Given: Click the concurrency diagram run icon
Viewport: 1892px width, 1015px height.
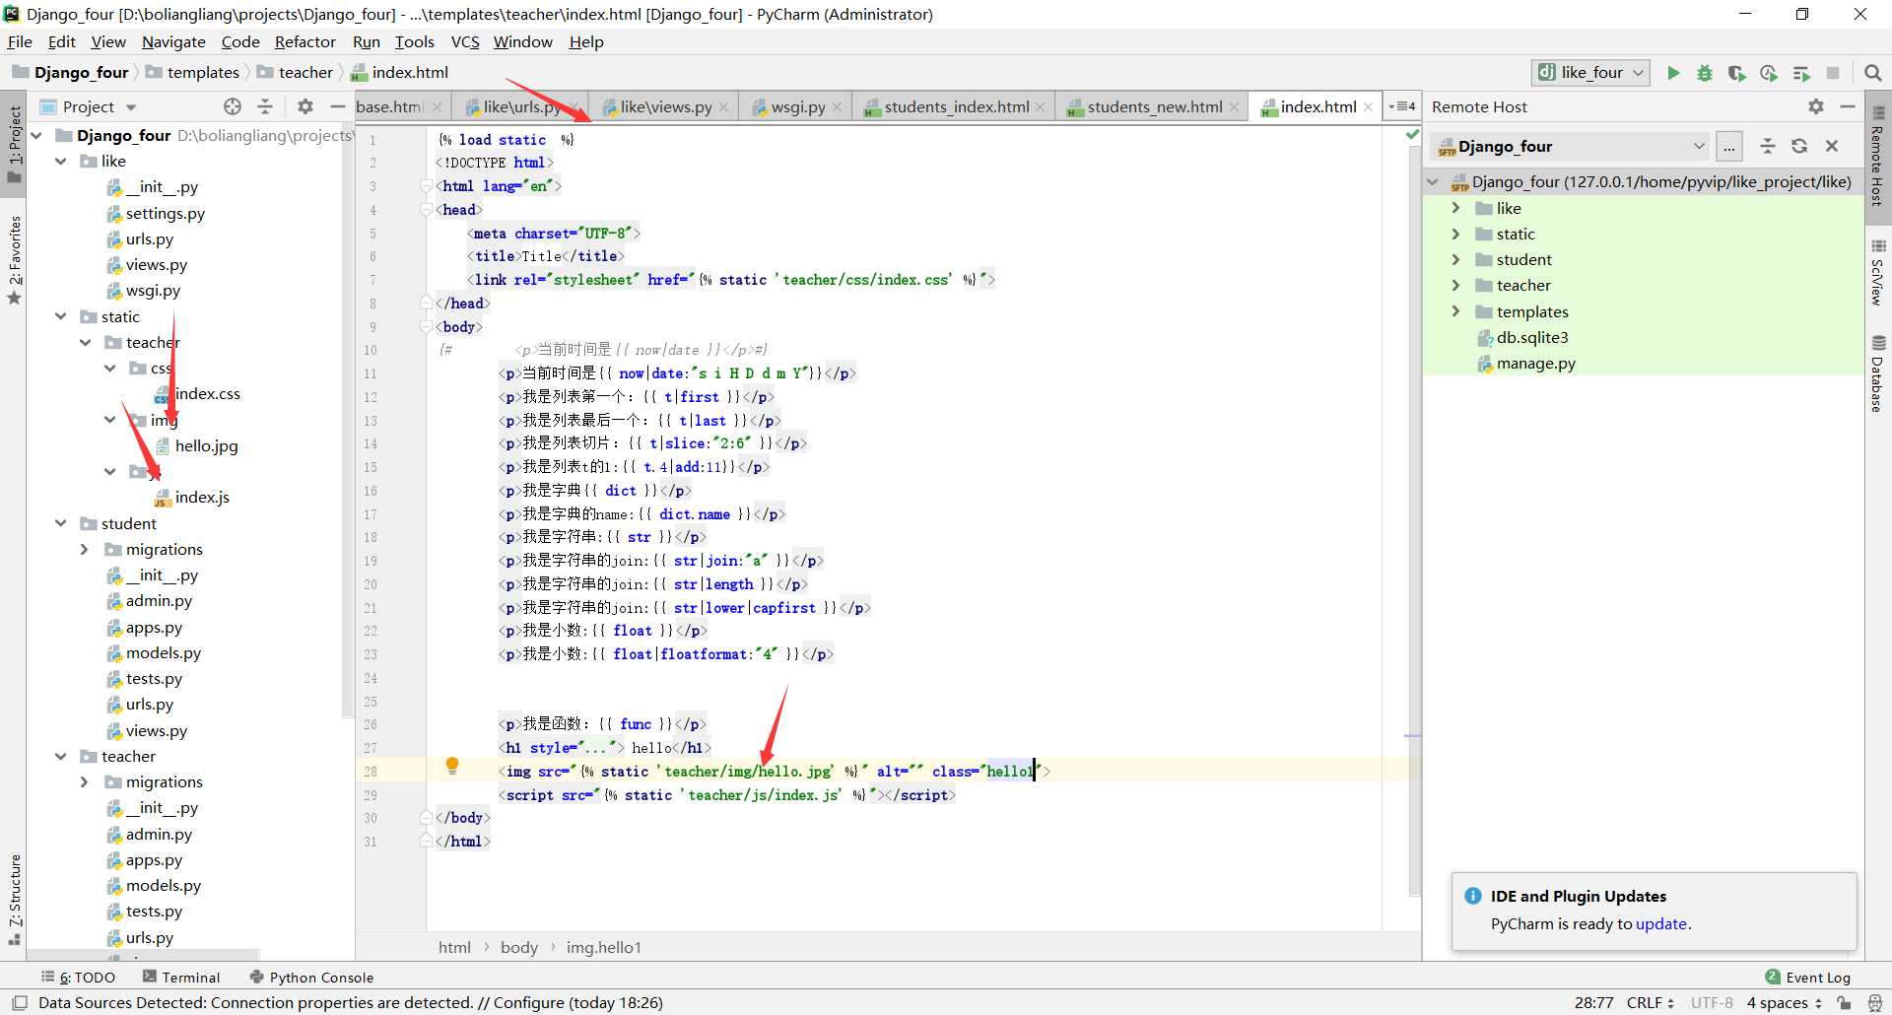Looking at the screenshot, I should pyautogui.click(x=1801, y=73).
